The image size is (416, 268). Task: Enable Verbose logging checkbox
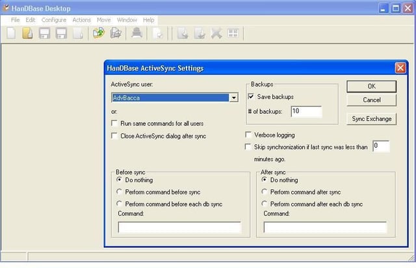point(248,135)
